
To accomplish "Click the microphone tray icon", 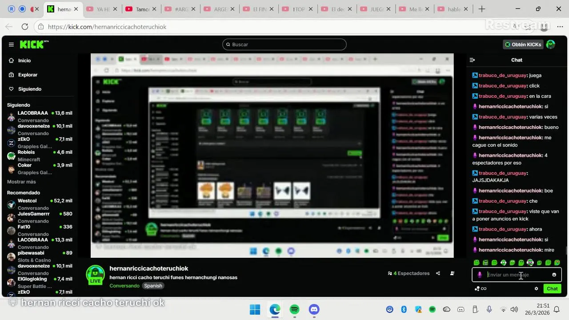I will click(x=489, y=309).
